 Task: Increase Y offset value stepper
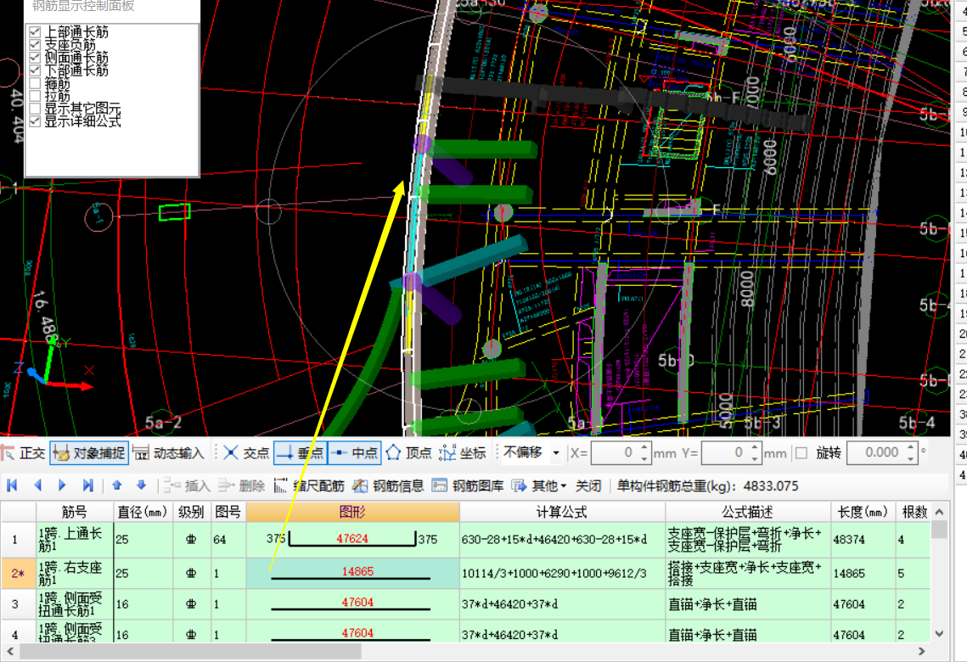pos(754,447)
